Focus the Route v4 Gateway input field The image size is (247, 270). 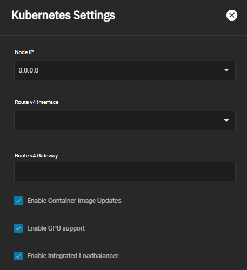125,172
